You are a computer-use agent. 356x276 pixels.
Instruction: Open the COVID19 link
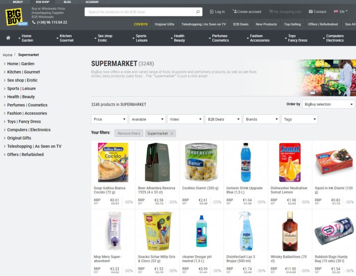140,25
